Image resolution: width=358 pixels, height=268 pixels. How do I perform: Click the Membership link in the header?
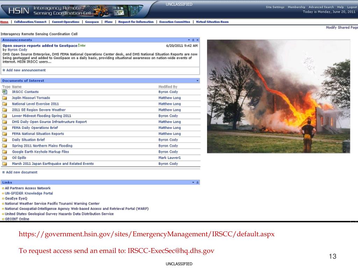tap(296, 7)
